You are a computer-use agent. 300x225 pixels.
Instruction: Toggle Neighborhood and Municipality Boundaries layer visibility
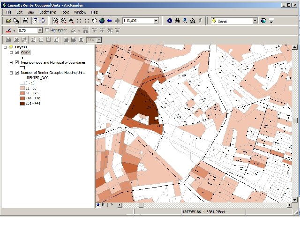pos(17,62)
